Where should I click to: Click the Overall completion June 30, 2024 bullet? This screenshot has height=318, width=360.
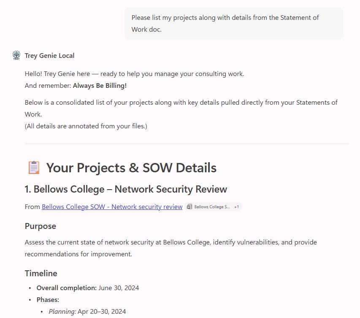coord(88,288)
